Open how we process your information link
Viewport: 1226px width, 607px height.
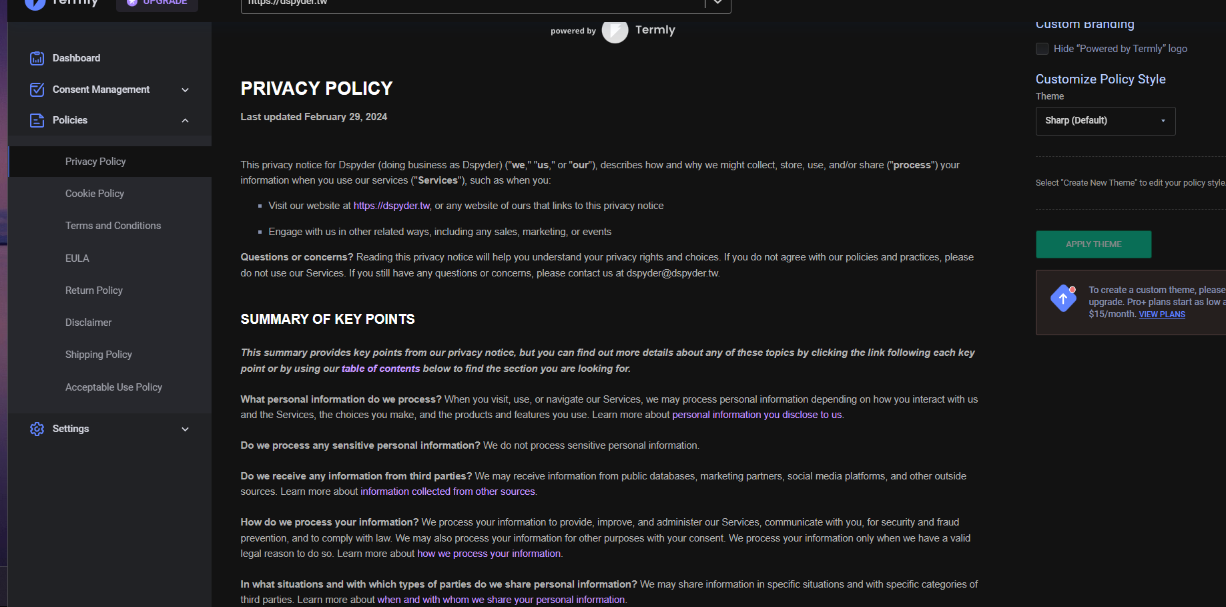tap(489, 554)
